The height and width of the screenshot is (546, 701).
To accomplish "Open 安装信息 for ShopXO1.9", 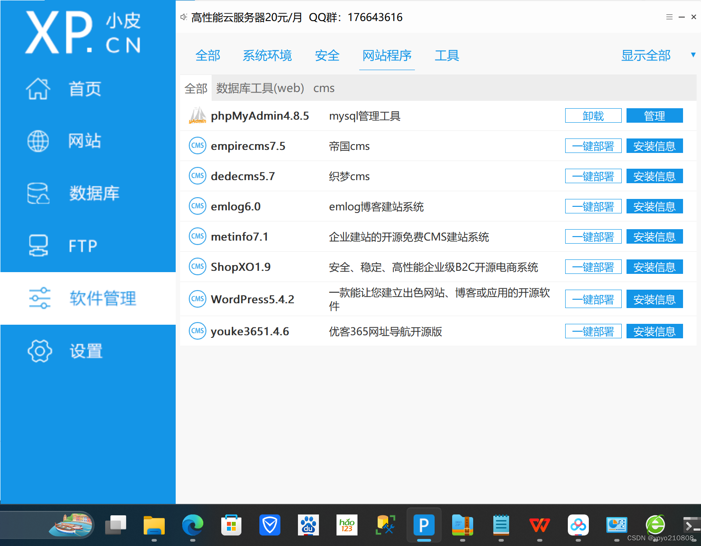I will pyautogui.click(x=655, y=267).
